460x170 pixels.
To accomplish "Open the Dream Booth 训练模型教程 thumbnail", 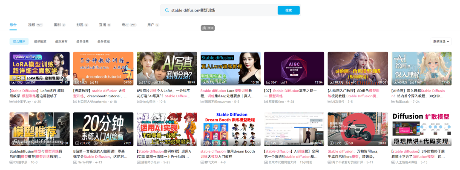I will click(230, 129).
